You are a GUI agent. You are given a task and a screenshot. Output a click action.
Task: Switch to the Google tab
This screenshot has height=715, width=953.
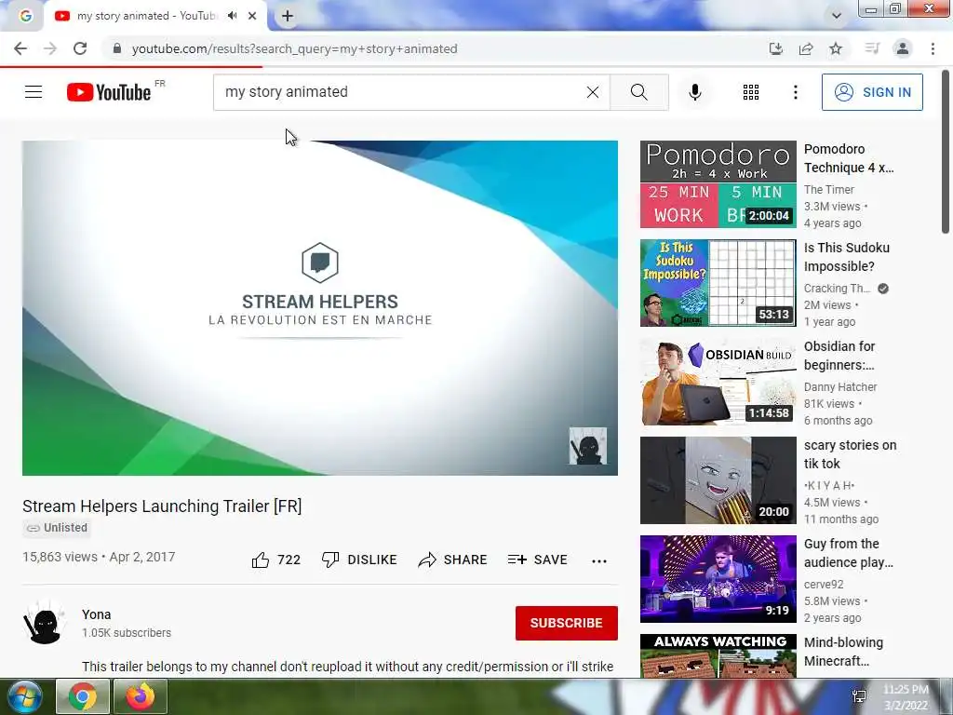point(25,16)
